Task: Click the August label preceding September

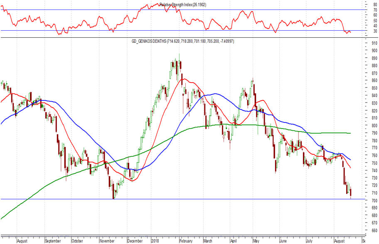Action: (x=22, y=241)
